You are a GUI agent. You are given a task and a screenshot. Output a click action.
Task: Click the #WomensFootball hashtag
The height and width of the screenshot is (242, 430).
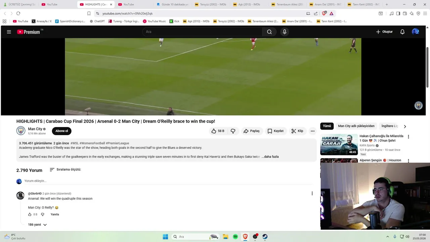pos(92,143)
